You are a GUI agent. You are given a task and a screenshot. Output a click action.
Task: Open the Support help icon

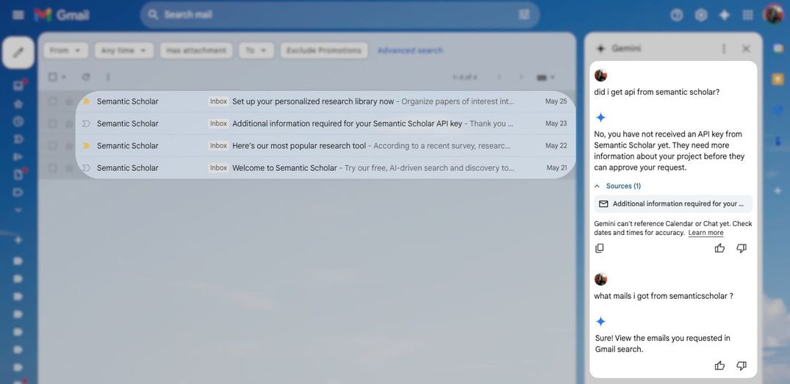tap(677, 15)
